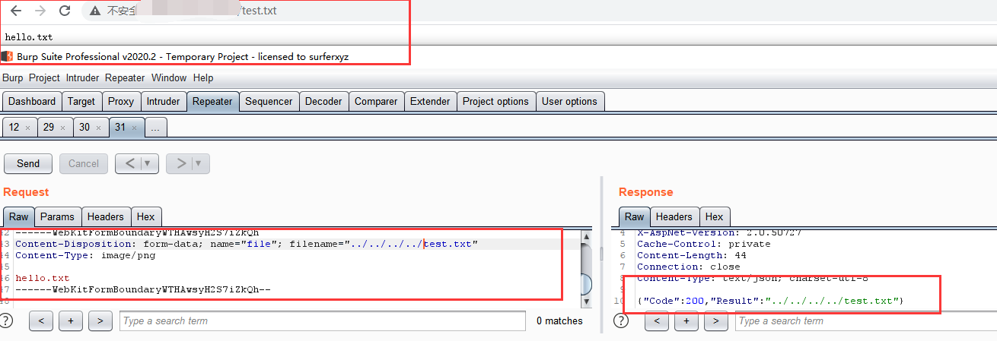The image size is (997, 341).
Task: Select Repeater sub-tab 12
Action: click(x=14, y=128)
